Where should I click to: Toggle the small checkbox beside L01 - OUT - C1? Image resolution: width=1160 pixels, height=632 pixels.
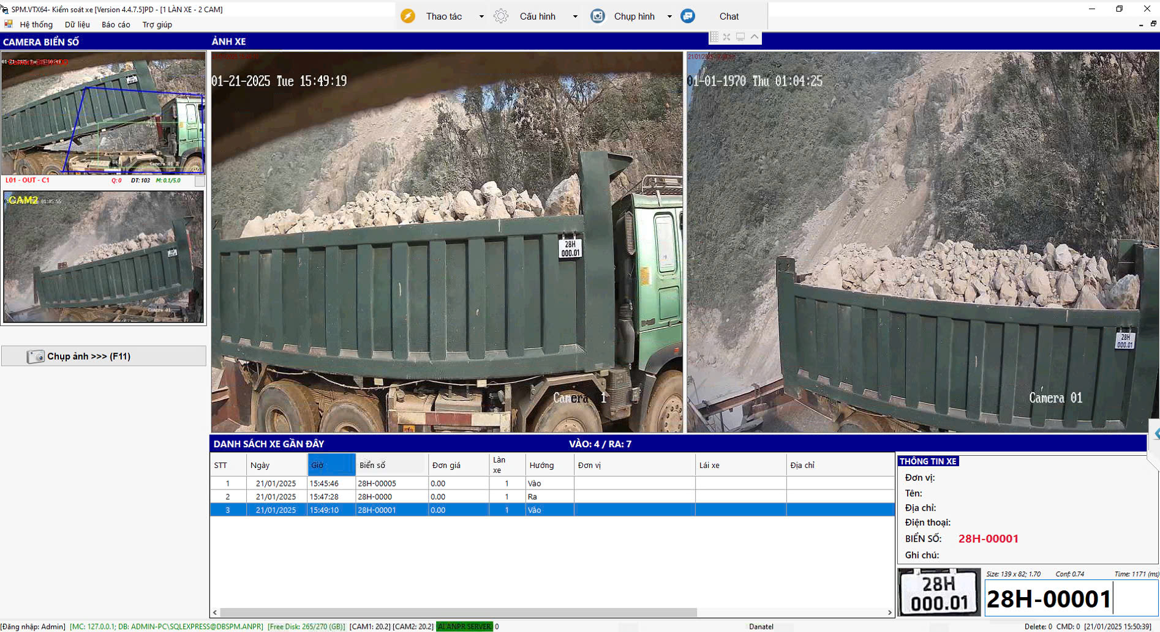(x=200, y=181)
